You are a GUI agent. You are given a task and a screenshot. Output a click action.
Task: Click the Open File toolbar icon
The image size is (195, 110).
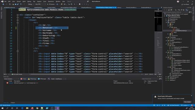(13, 4)
